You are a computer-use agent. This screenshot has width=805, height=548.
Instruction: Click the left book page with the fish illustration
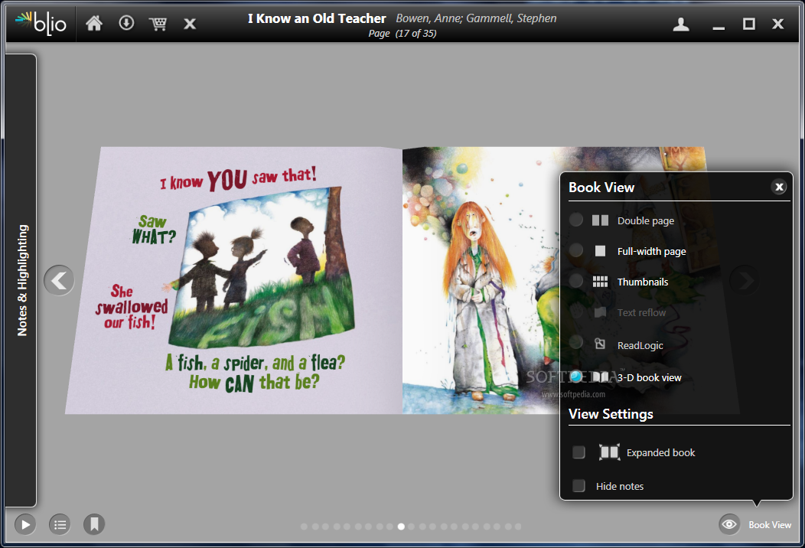pos(233,280)
